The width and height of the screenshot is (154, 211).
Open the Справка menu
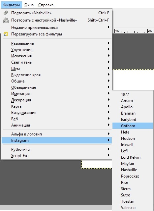[46, 5]
